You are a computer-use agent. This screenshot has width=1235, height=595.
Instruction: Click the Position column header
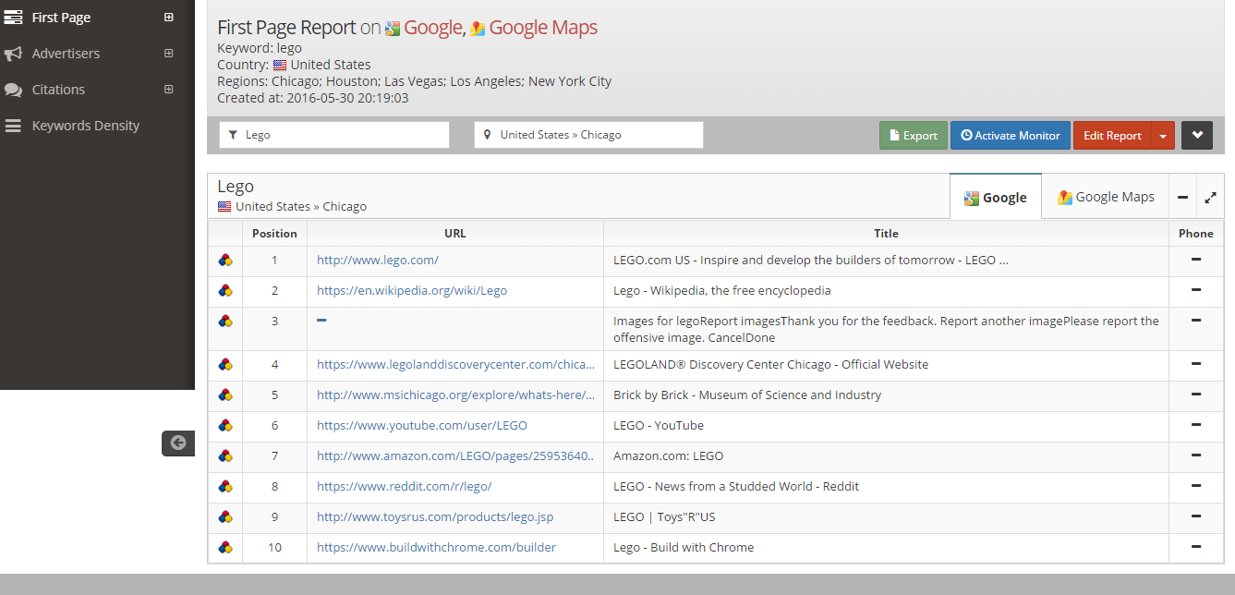coord(274,234)
